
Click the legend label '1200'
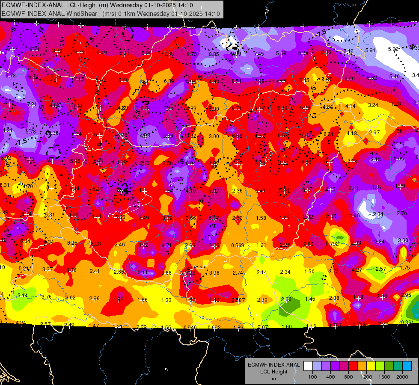coord(366,377)
